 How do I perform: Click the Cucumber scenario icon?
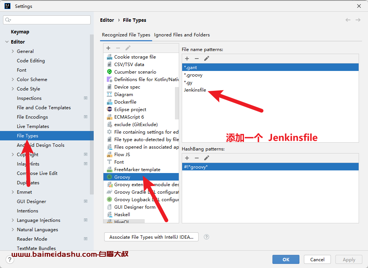tap(109, 72)
